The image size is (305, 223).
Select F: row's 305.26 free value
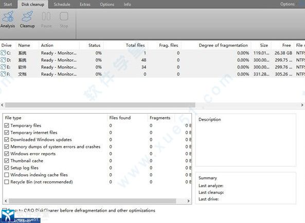[283, 74]
